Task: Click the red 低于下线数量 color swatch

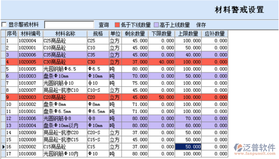Action: coord(117,25)
